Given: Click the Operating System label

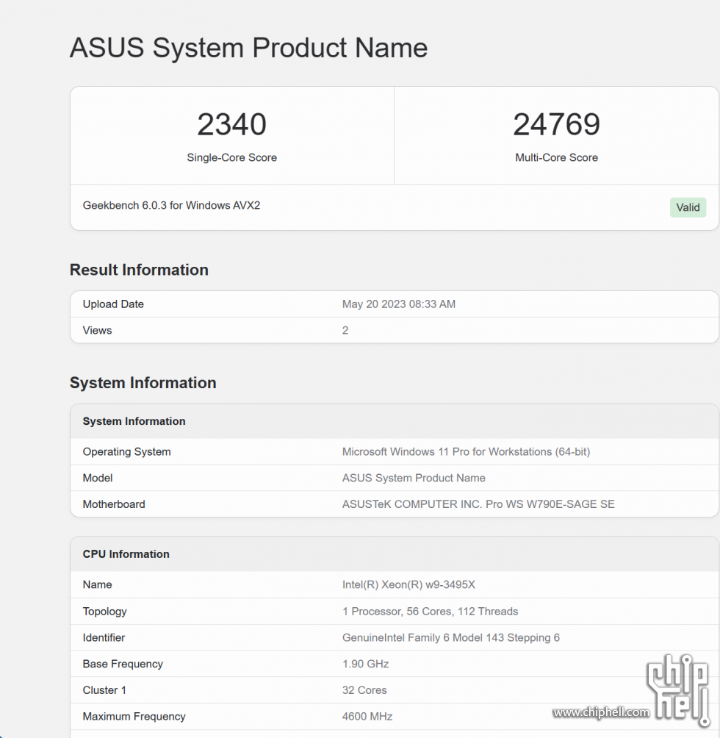Looking at the screenshot, I should tap(126, 452).
